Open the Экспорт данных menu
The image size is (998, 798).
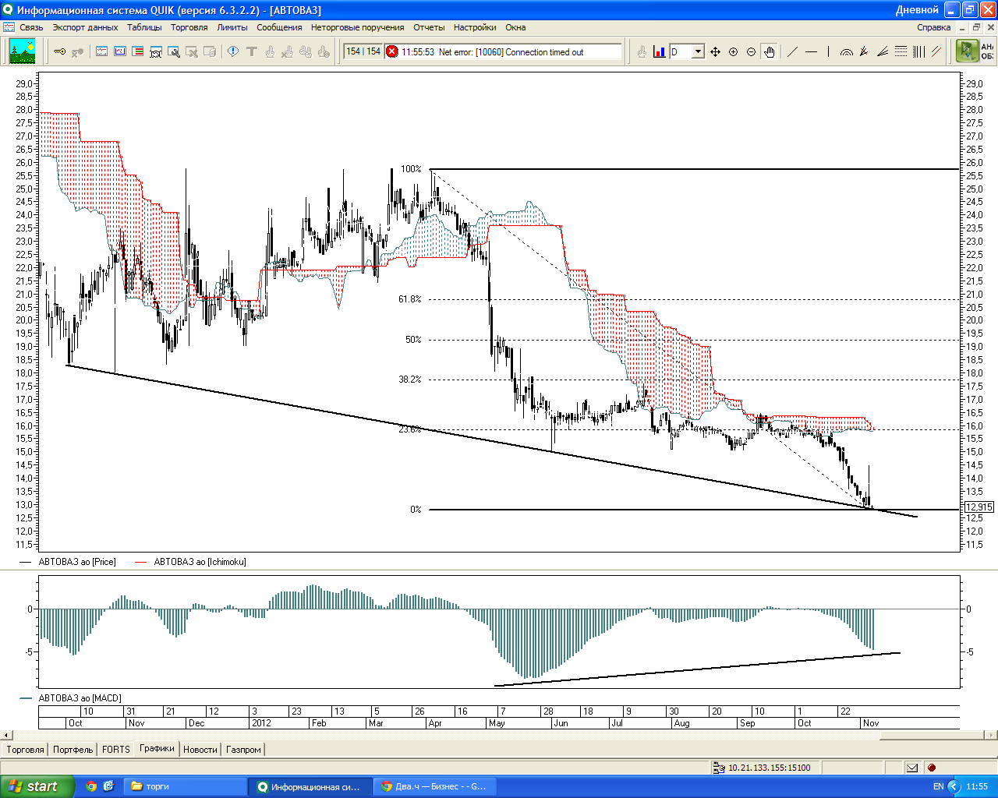click(x=85, y=27)
